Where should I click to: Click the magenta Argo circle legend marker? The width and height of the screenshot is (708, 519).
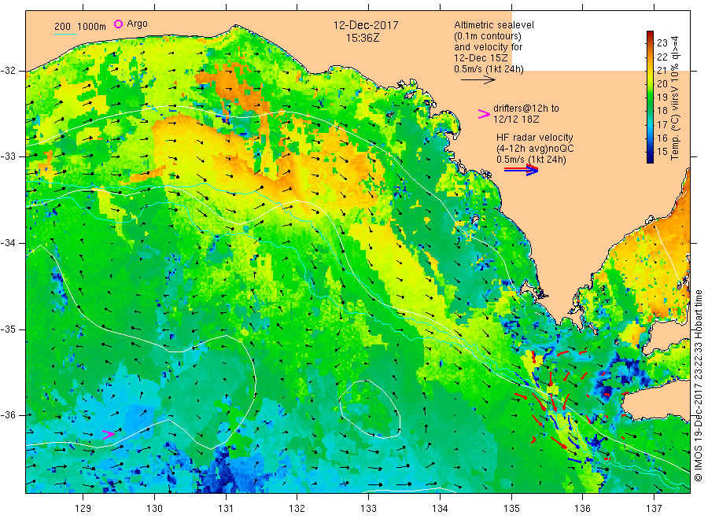(x=118, y=24)
